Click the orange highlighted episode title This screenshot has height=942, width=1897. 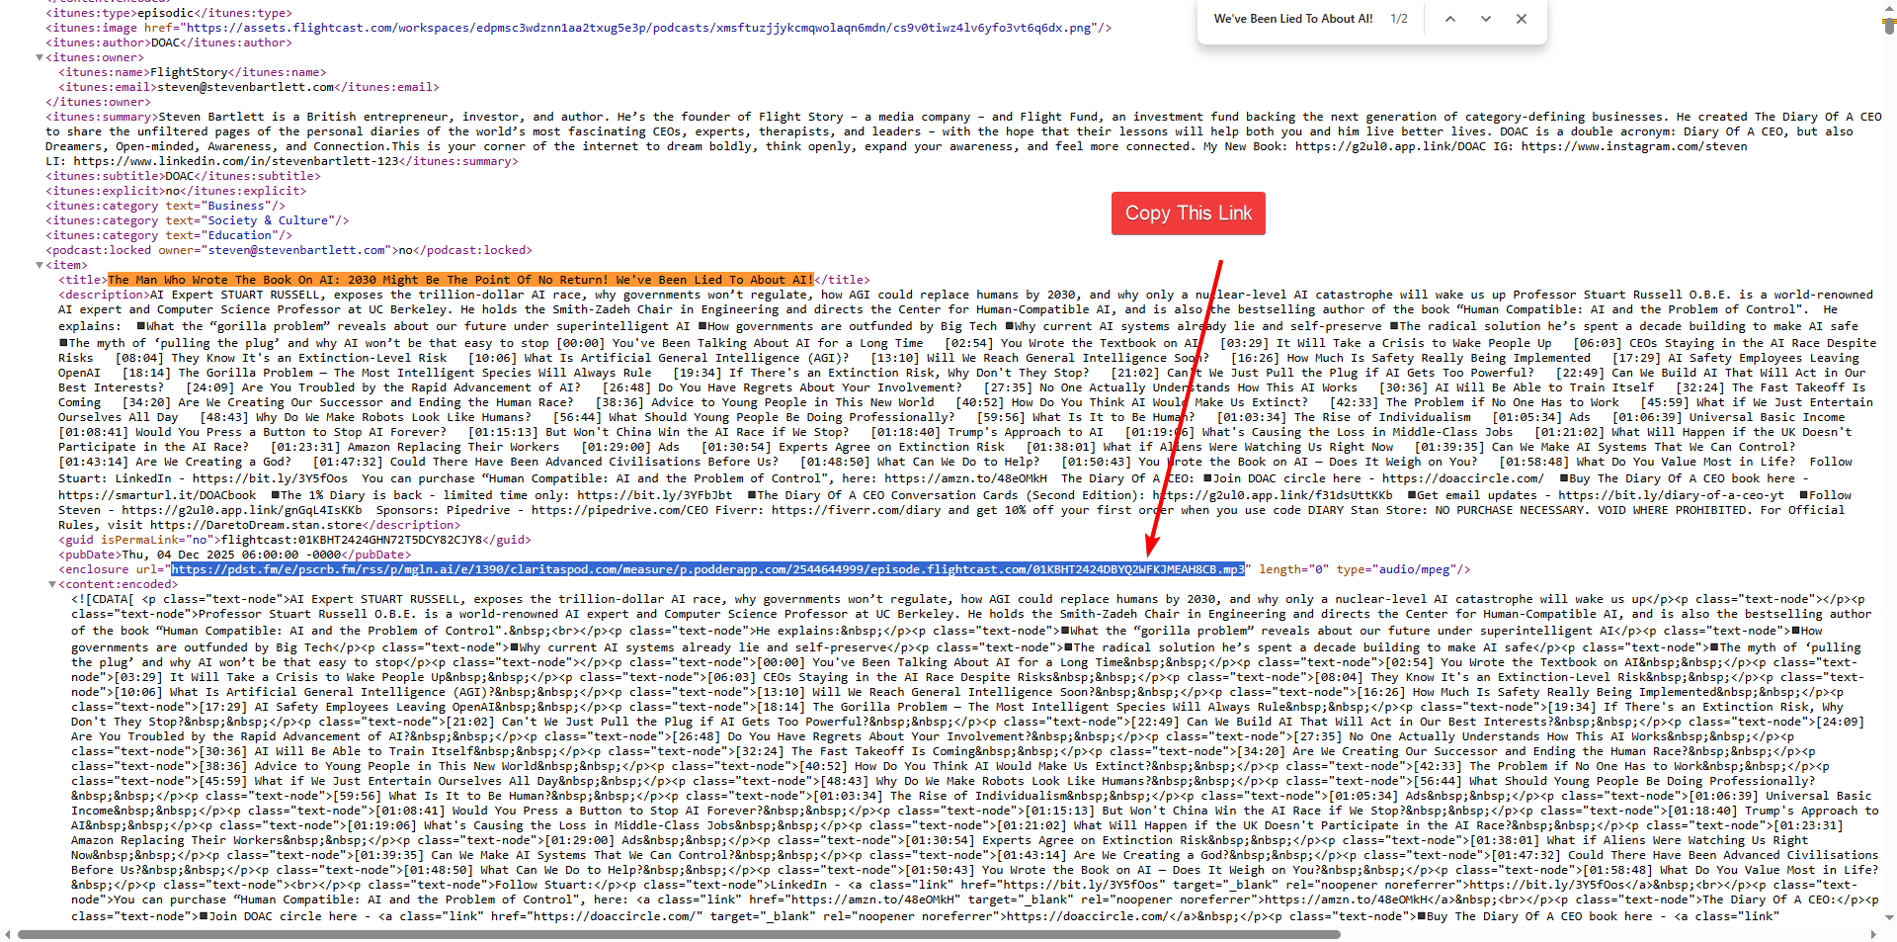coord(459,280)
